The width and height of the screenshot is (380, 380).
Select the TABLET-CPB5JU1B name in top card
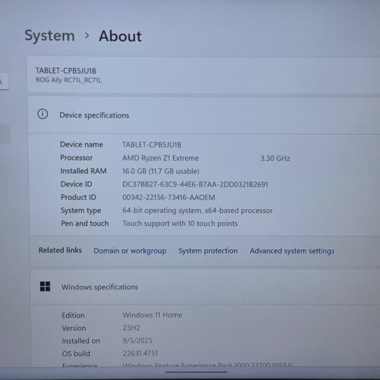tap(66, 71)
